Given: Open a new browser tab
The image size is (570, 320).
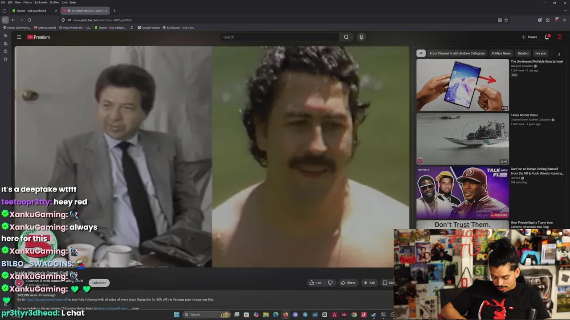Looking at the screenshot, I should pos(114,11).
